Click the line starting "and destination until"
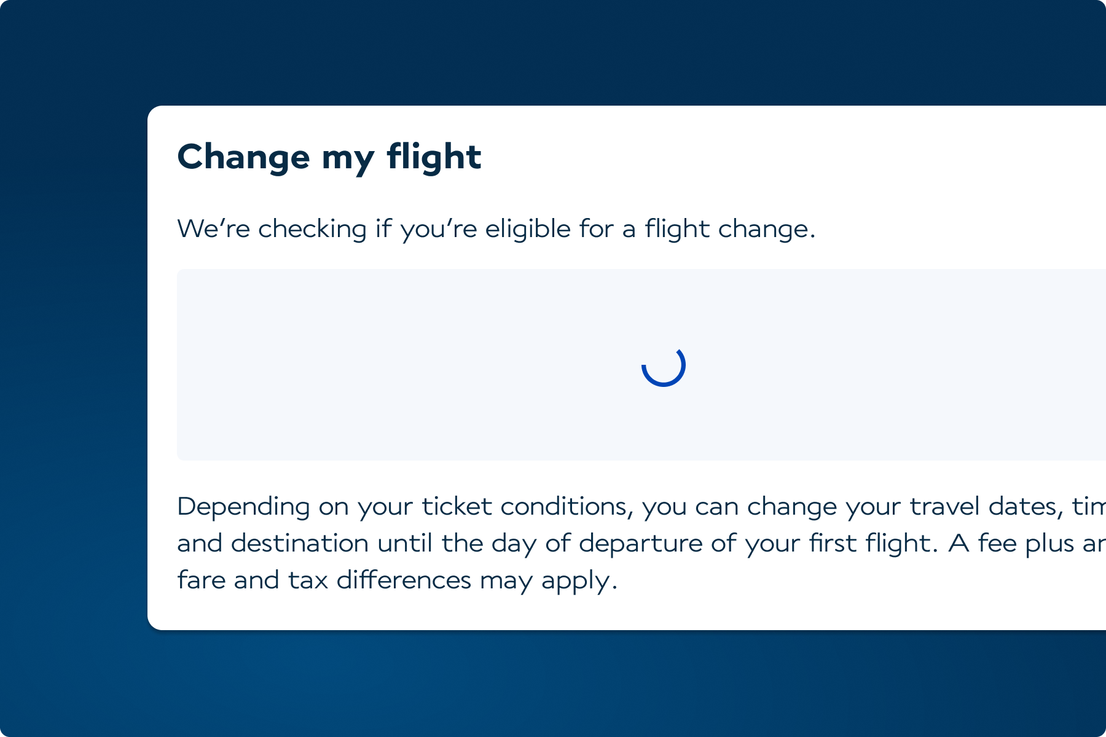The width and height of the screenshot is (1106, 737). 639,544
